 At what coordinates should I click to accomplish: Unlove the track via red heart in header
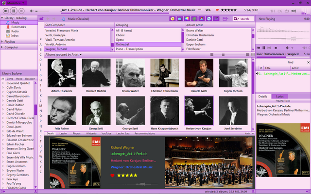tap(217, 10)
